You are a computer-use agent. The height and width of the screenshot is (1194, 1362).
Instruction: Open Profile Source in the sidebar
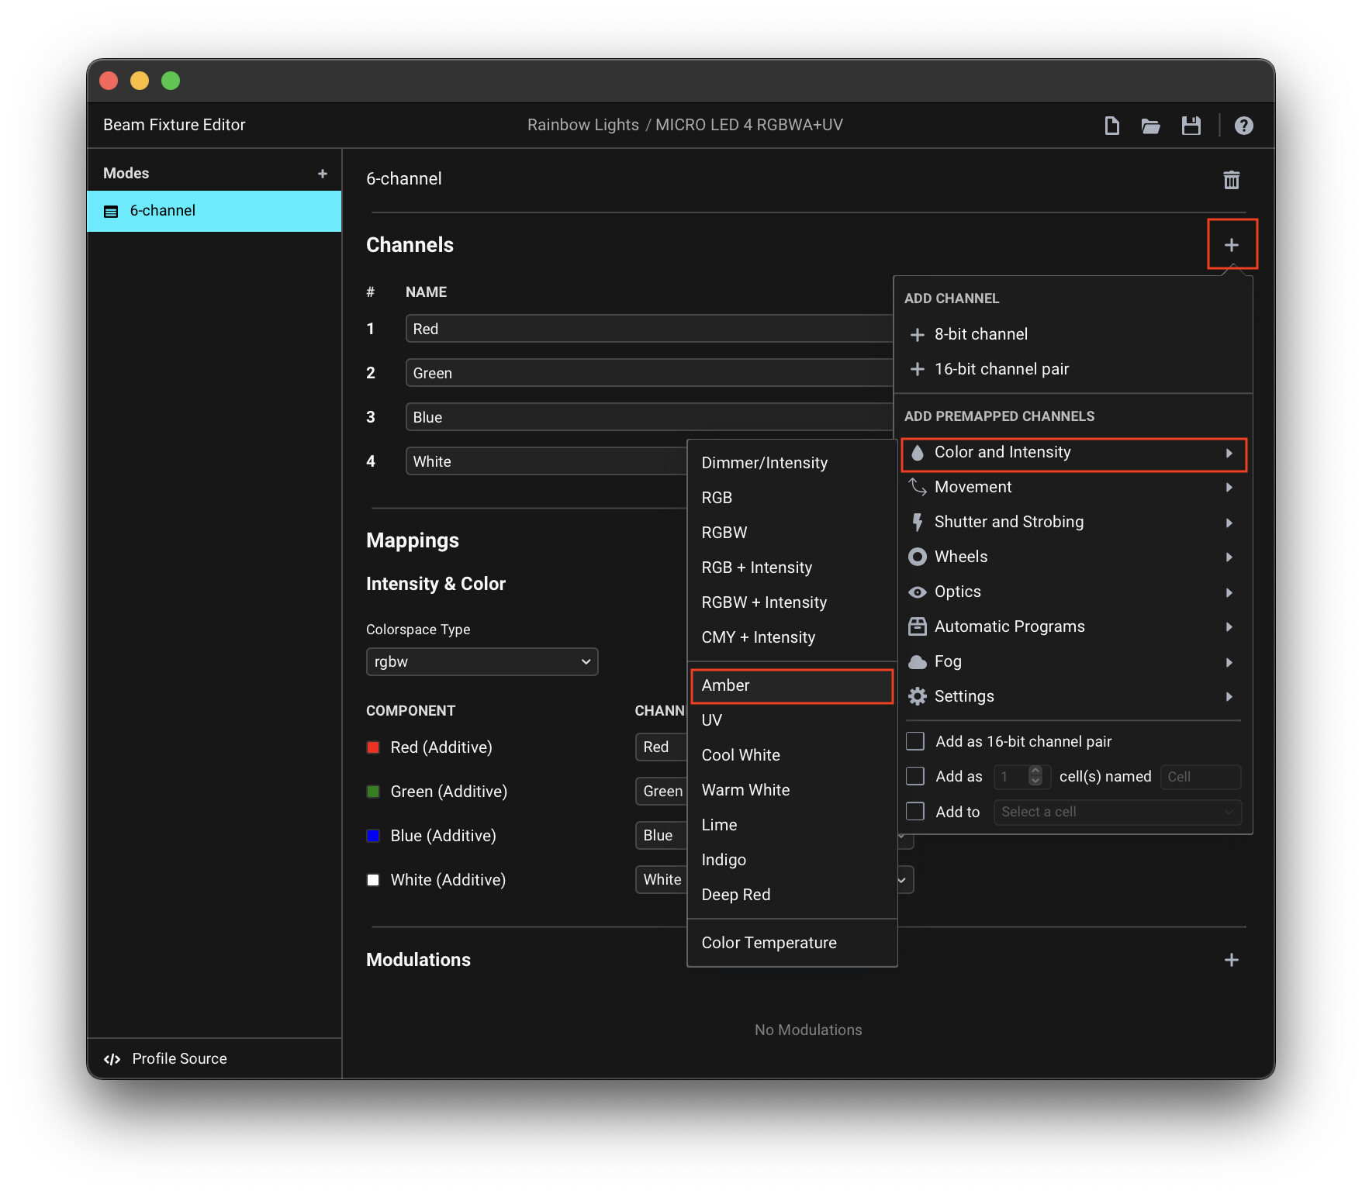click(179, 1058)
